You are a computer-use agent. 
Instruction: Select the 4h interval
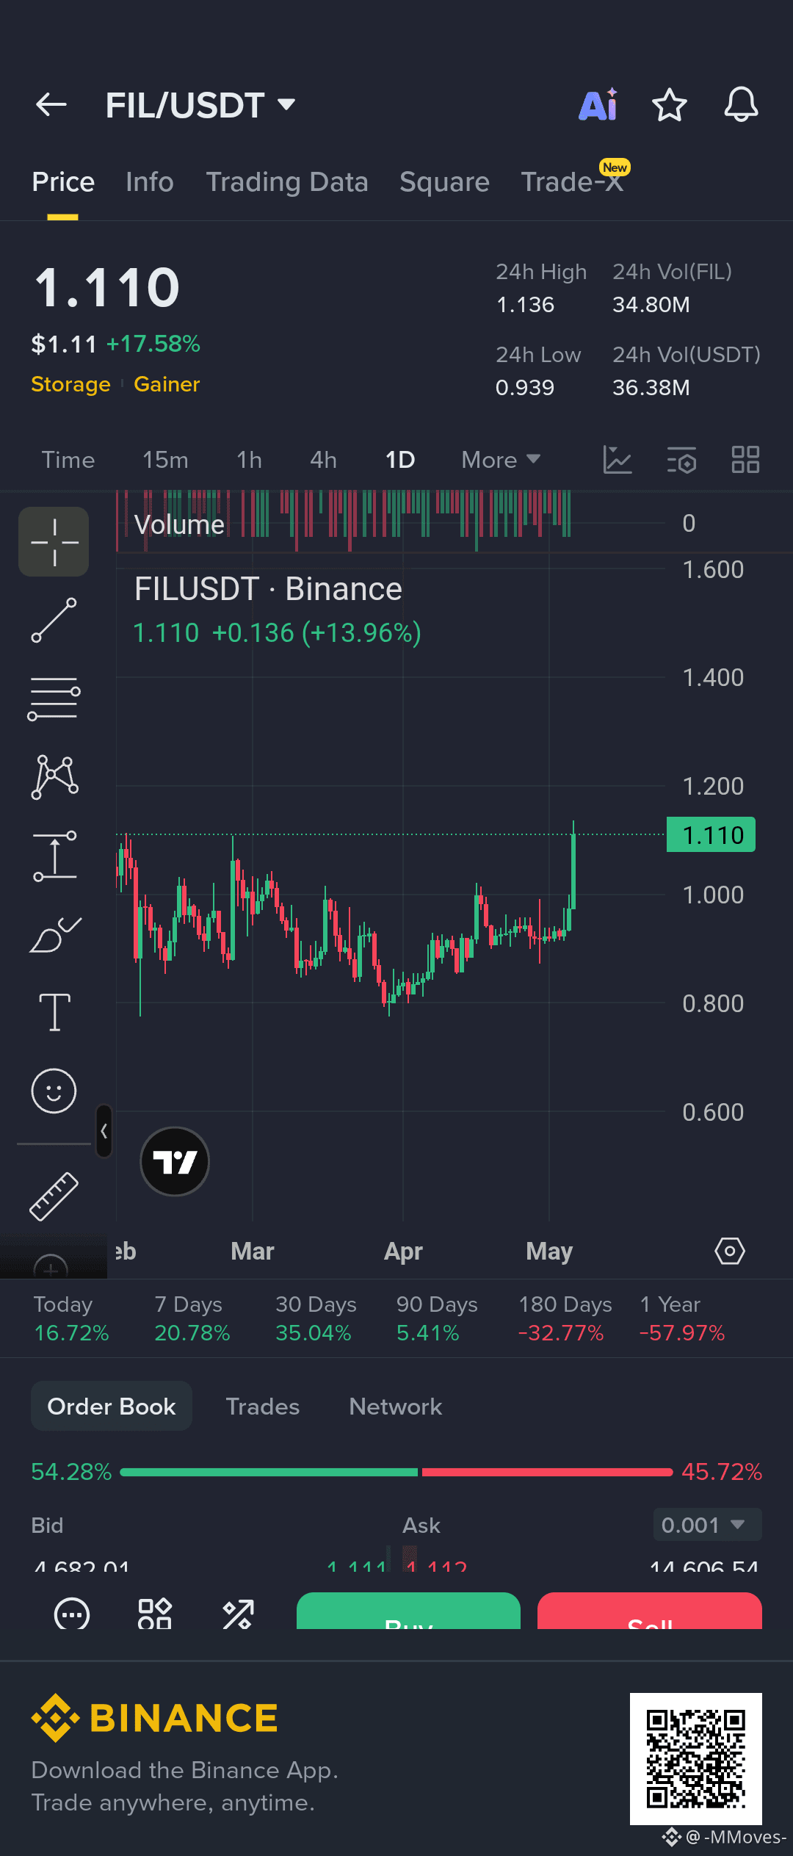[x=323, y=460]
